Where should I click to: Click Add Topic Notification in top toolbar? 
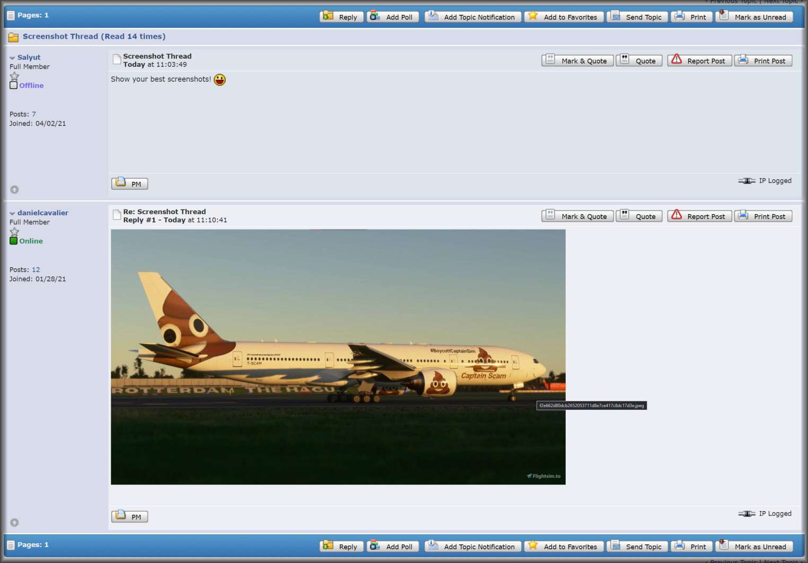tap(473, 17)
